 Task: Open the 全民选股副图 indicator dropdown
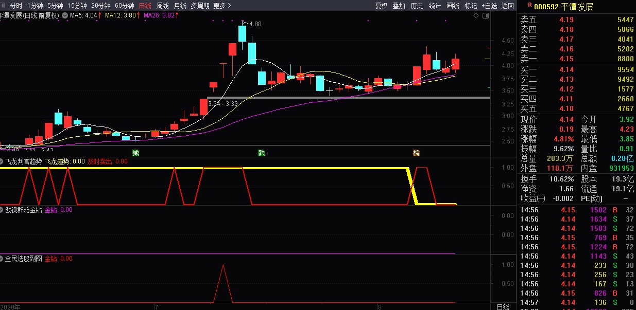[2, 259]
